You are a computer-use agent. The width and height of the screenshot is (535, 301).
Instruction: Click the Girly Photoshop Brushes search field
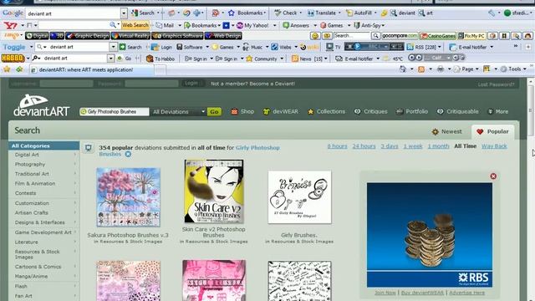pos(115,111)
